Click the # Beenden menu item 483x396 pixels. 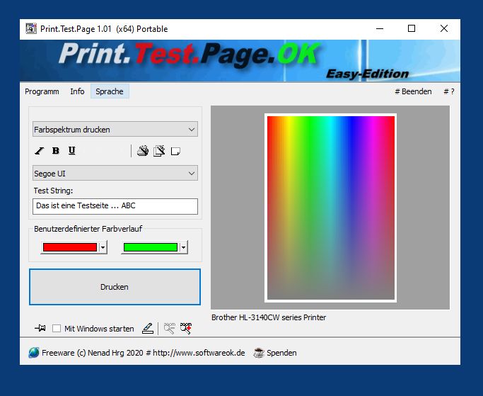pyautogui.click(x=413, y=91)
